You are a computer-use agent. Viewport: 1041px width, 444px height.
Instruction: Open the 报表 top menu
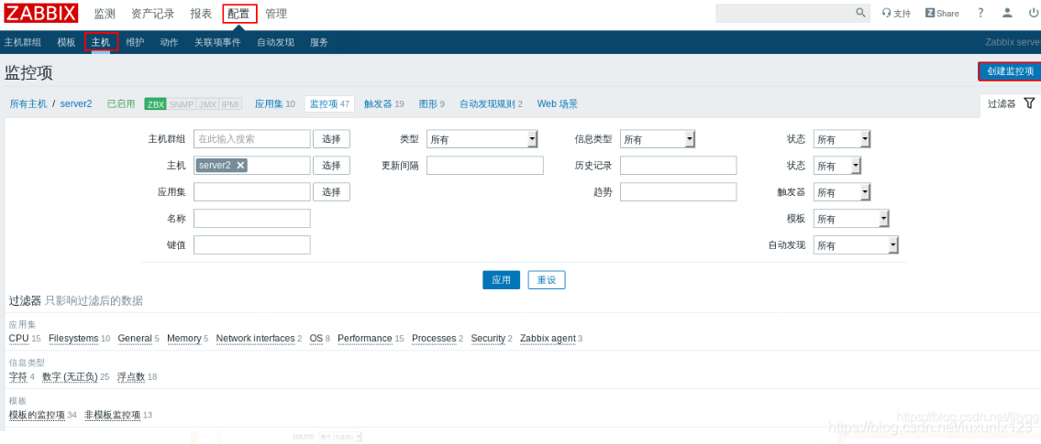click(x=201, y=13)
